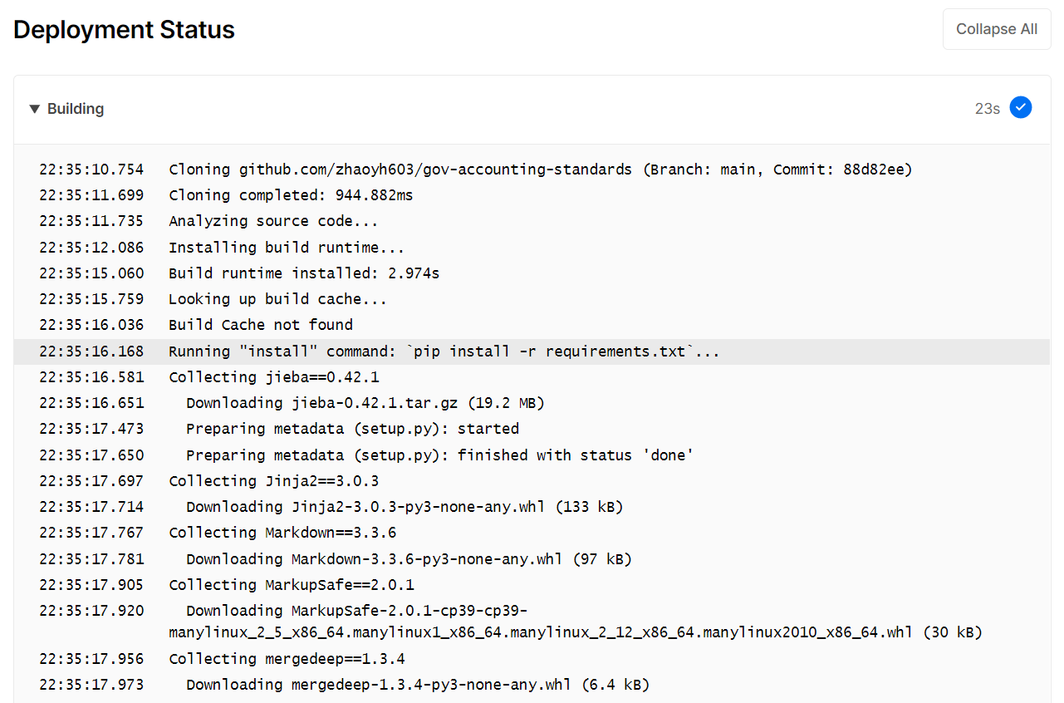This screenshot has width=1064, height=703.
Task: Select the 'Analyzing source code...' log entry
Action: click(x=273, y=221)
